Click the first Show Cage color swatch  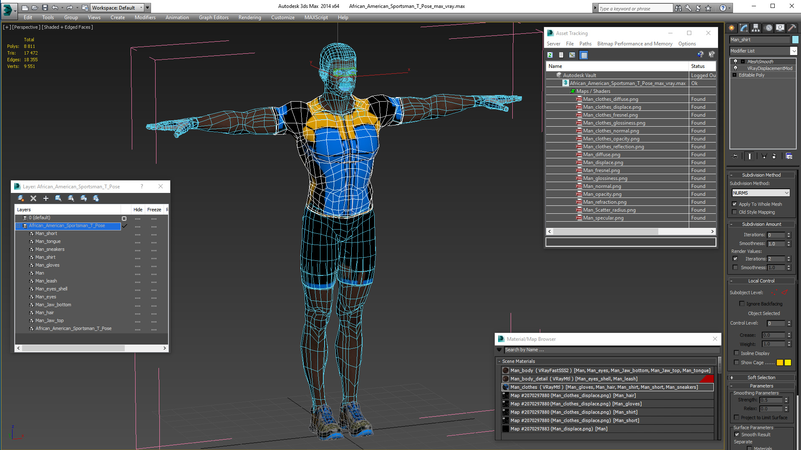[780, 362]
